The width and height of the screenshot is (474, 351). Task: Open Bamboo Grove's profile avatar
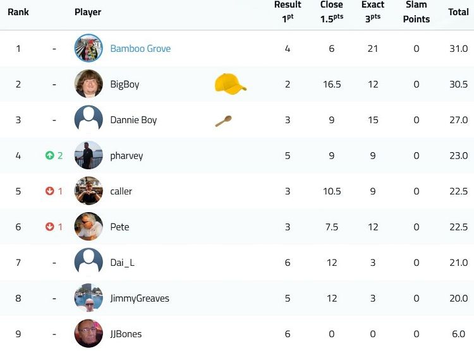88,48
